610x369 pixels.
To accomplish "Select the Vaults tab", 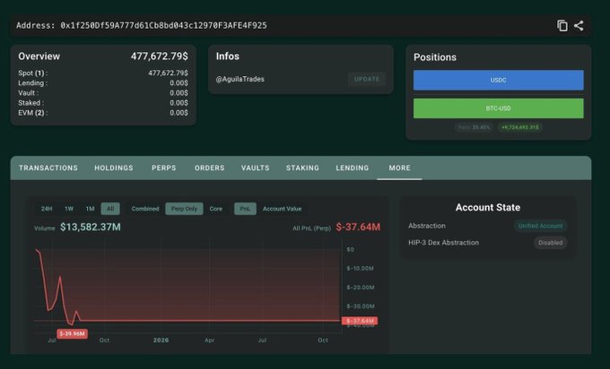I will click(255, 167).
